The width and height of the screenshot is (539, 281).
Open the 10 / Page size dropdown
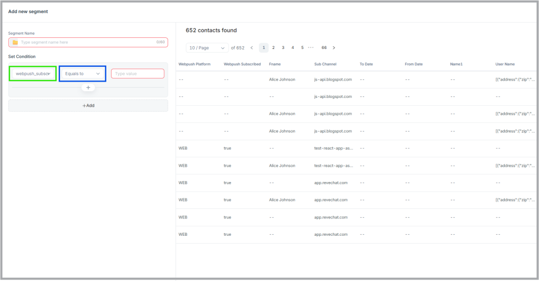pos(207,48)
